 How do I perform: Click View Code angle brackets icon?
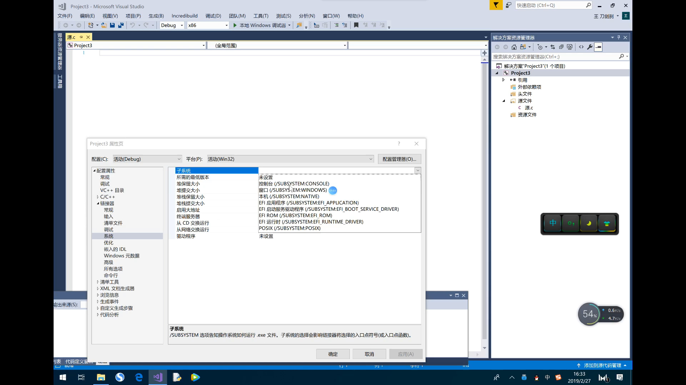[581, 47]
